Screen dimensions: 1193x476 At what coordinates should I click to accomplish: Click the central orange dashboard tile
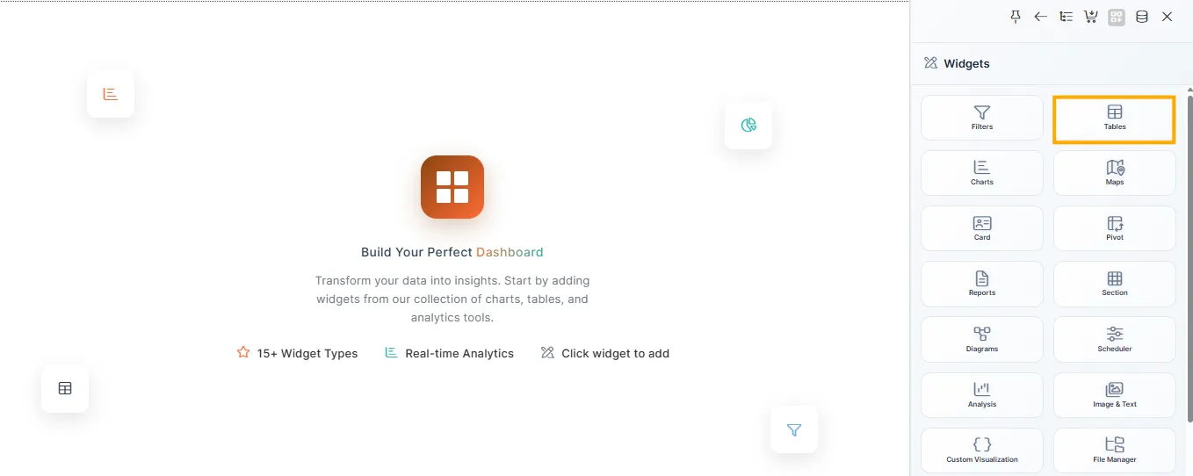[x=452, y=187]
